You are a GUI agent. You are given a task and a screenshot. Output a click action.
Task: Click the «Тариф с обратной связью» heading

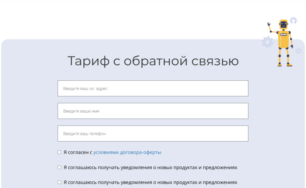click(x=153, y=61)
